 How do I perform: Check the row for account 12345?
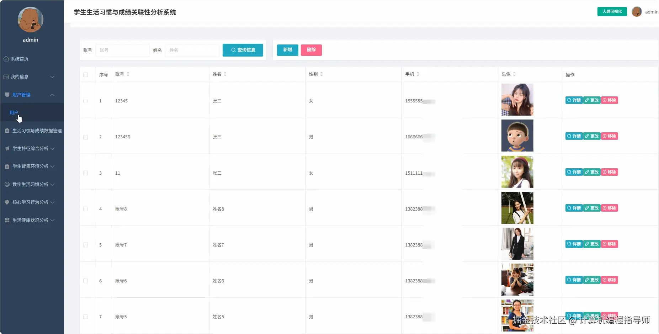click(85, 101)
